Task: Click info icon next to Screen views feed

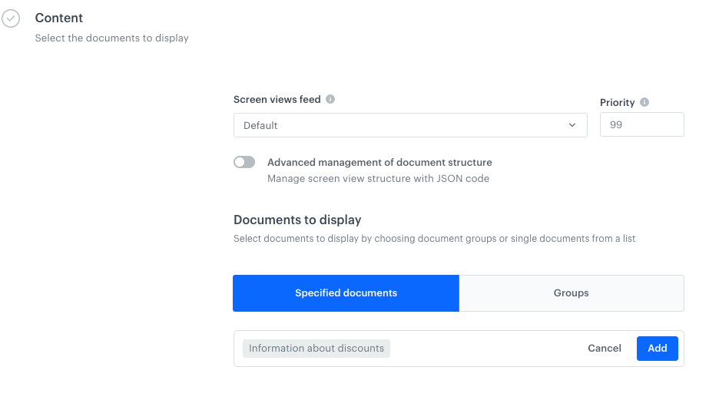Action: pos(330,99)
